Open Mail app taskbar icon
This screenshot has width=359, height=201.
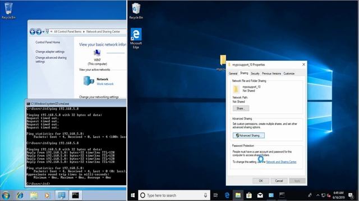tap(260, 195)
